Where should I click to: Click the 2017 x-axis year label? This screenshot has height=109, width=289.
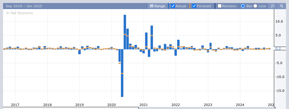[15, 105]
